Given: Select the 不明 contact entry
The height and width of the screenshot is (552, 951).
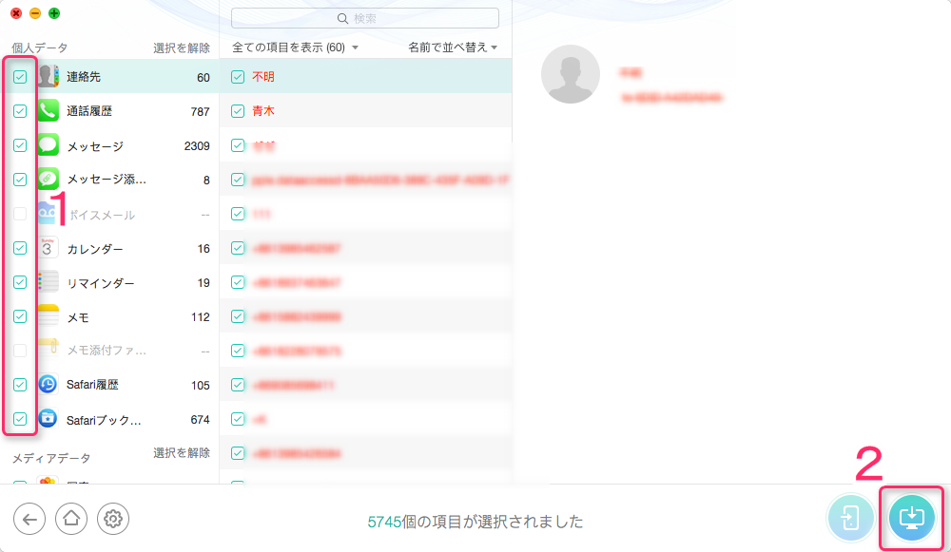Looking at the screenshot, I should [263, 77].
